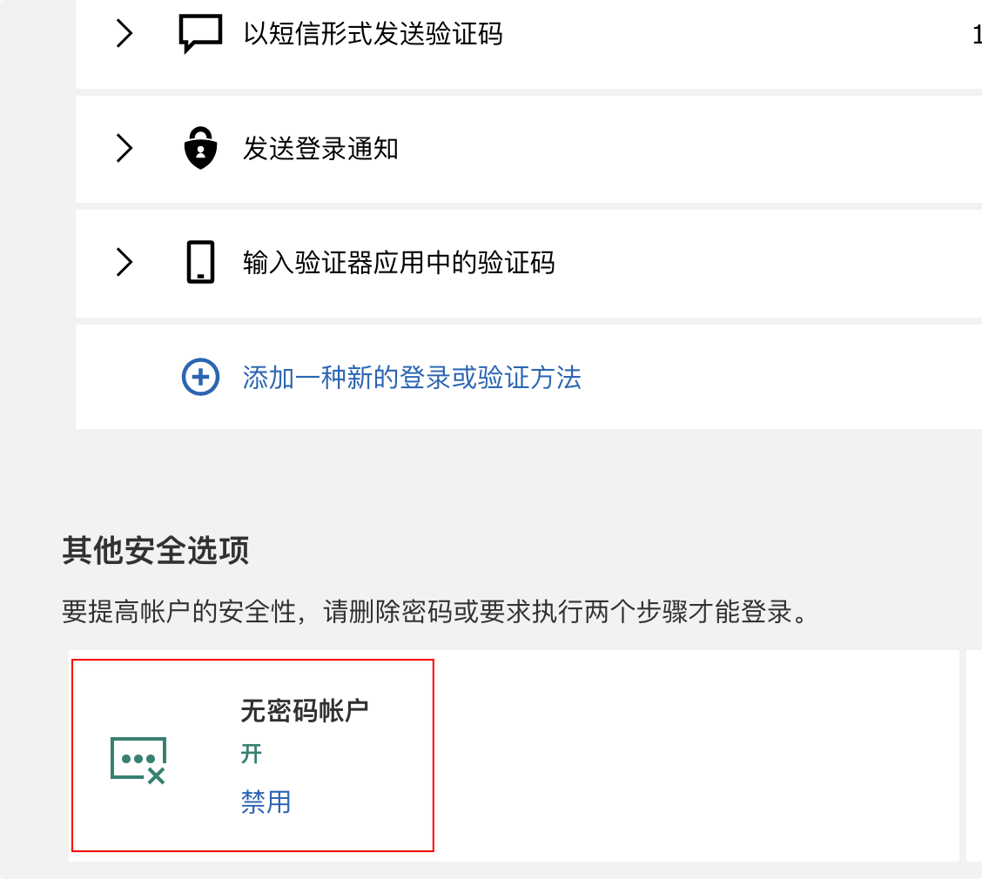Select the 输入验证器应用中的验证码 label
Image resolution: width=982 pixels, height=879 pixels.
[399, 263]
